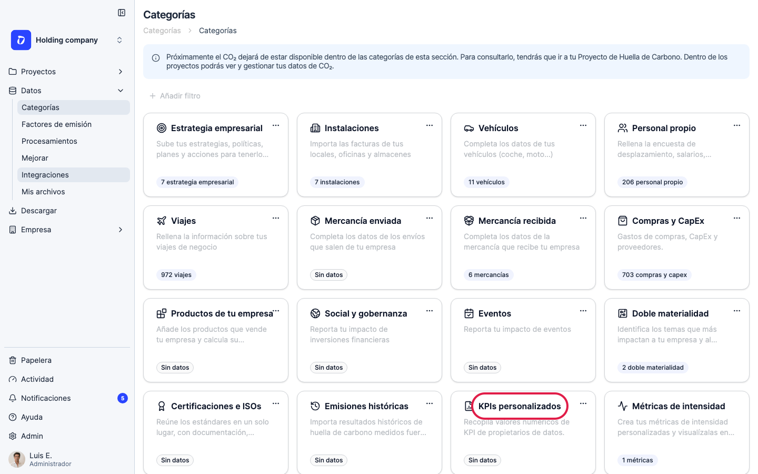
Task: Open Procesamientos in the sidebar
Action: click(x=74, y=141)
